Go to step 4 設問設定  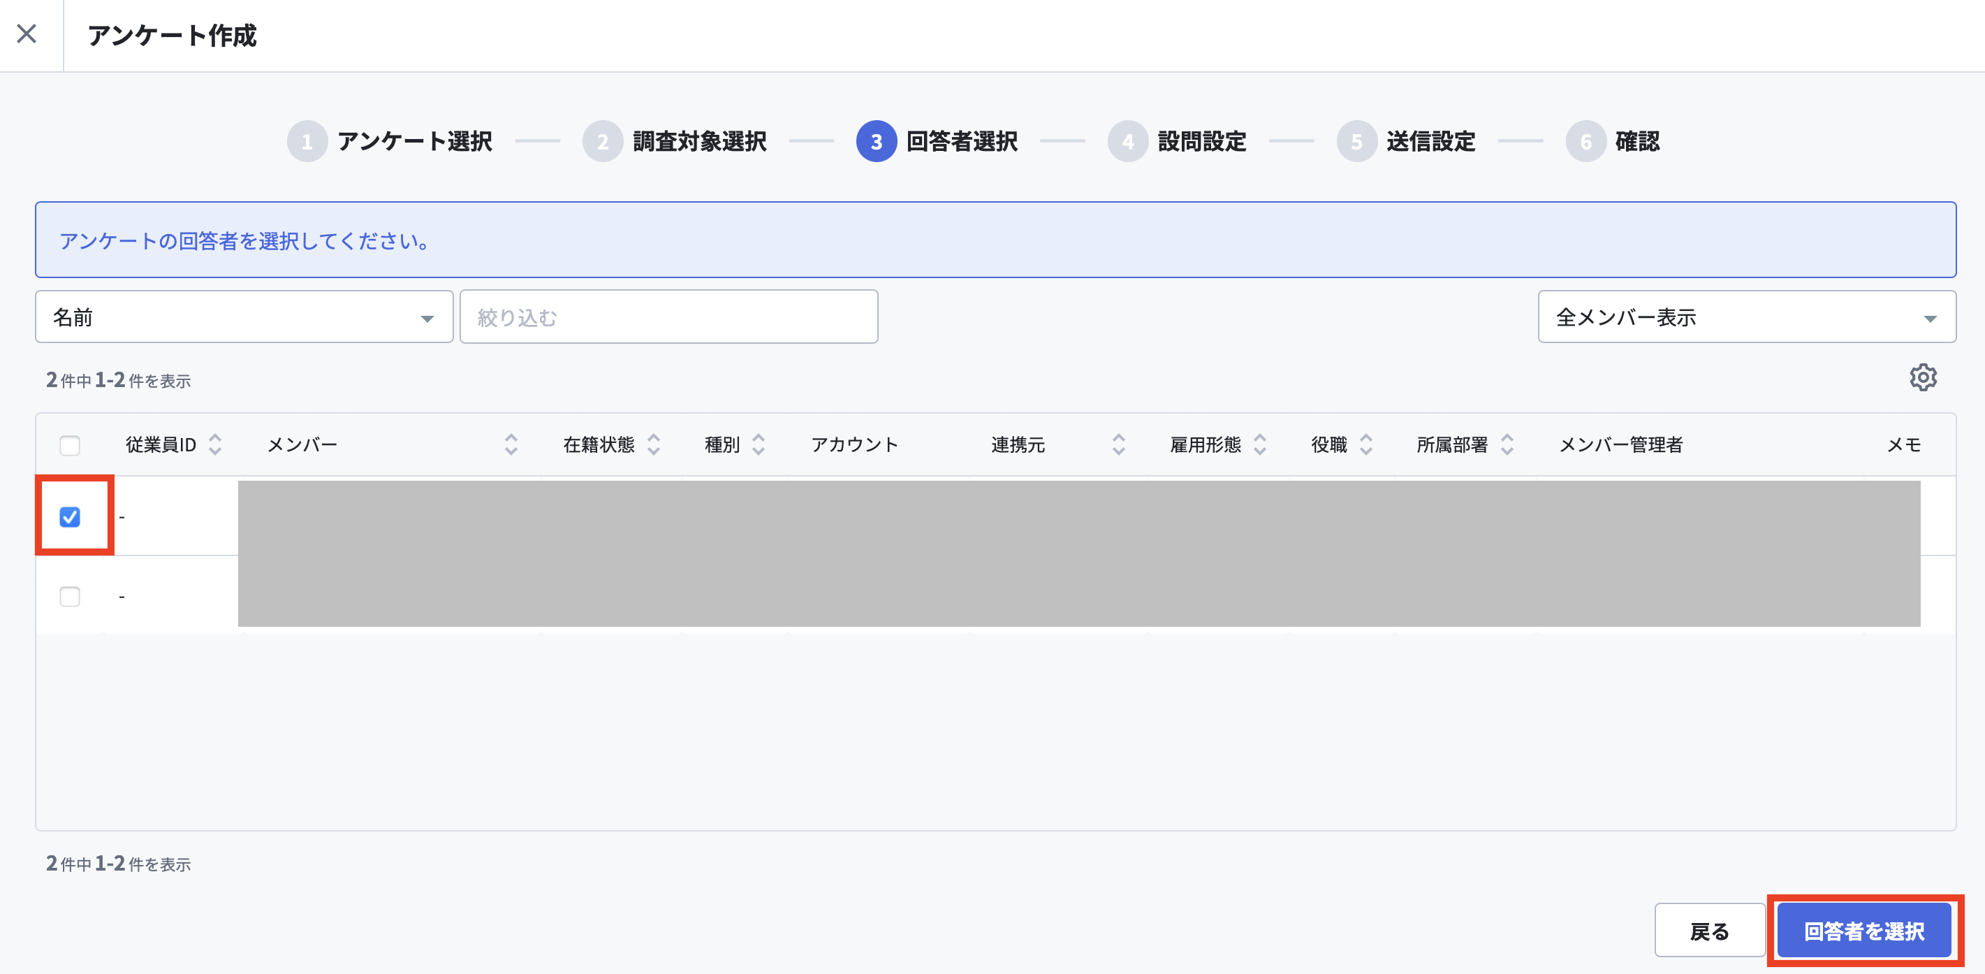tap(1178, 142)
